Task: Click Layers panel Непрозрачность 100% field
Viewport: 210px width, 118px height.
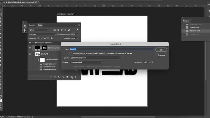Action: (73, 34)
